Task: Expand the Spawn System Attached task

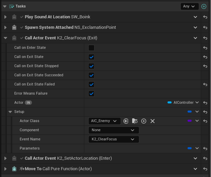Action: point(5,27)
